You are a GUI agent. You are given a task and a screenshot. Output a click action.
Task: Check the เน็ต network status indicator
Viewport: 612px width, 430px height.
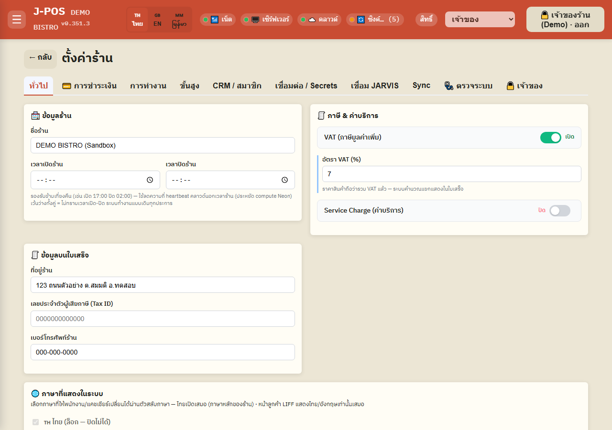pos(218,20)
